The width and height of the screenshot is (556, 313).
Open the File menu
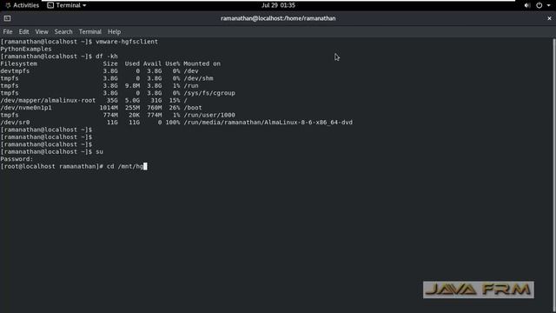pos(8,31)
